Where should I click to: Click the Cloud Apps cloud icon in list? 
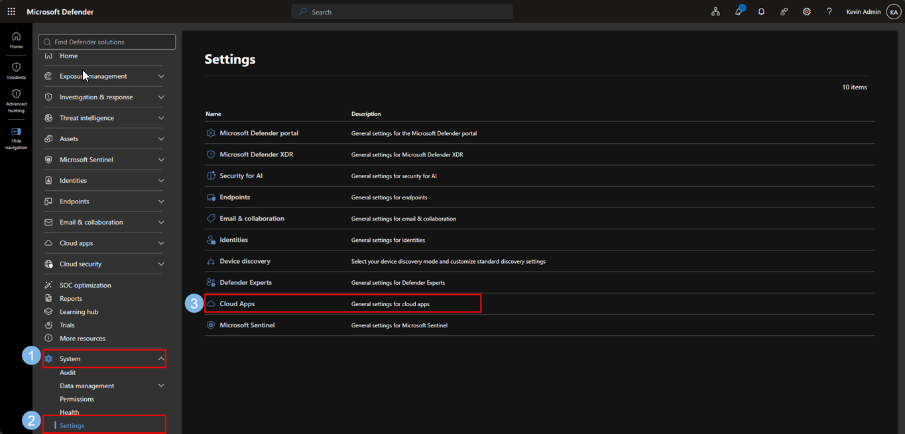211,303
